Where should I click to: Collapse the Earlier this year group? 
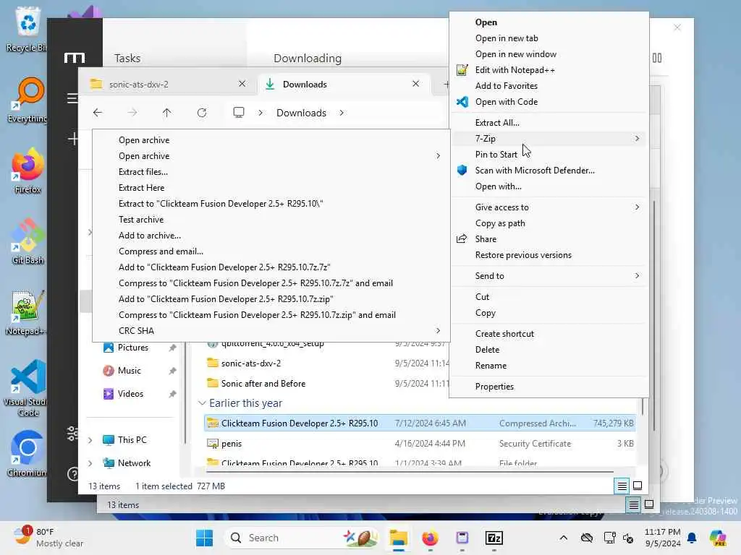pos(202,403)
